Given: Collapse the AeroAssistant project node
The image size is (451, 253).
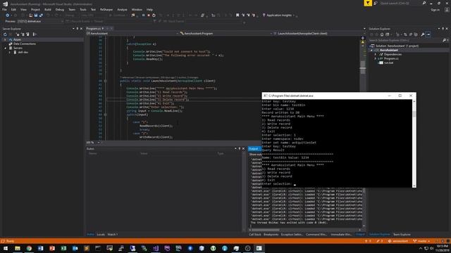Looking at the screenshot, I should [371, 50].
